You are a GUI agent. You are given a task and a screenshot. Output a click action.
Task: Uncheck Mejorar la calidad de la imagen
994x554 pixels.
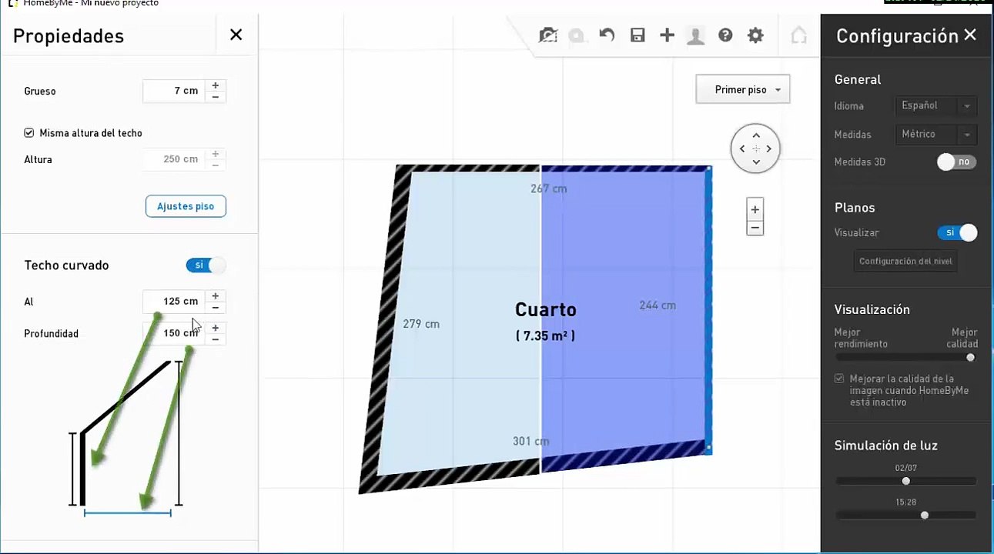click(x=839, y=379)
